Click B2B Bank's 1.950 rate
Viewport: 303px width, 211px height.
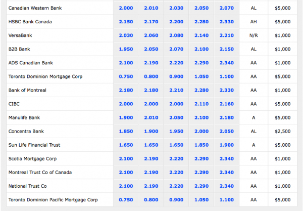click(x=126, y=49)
